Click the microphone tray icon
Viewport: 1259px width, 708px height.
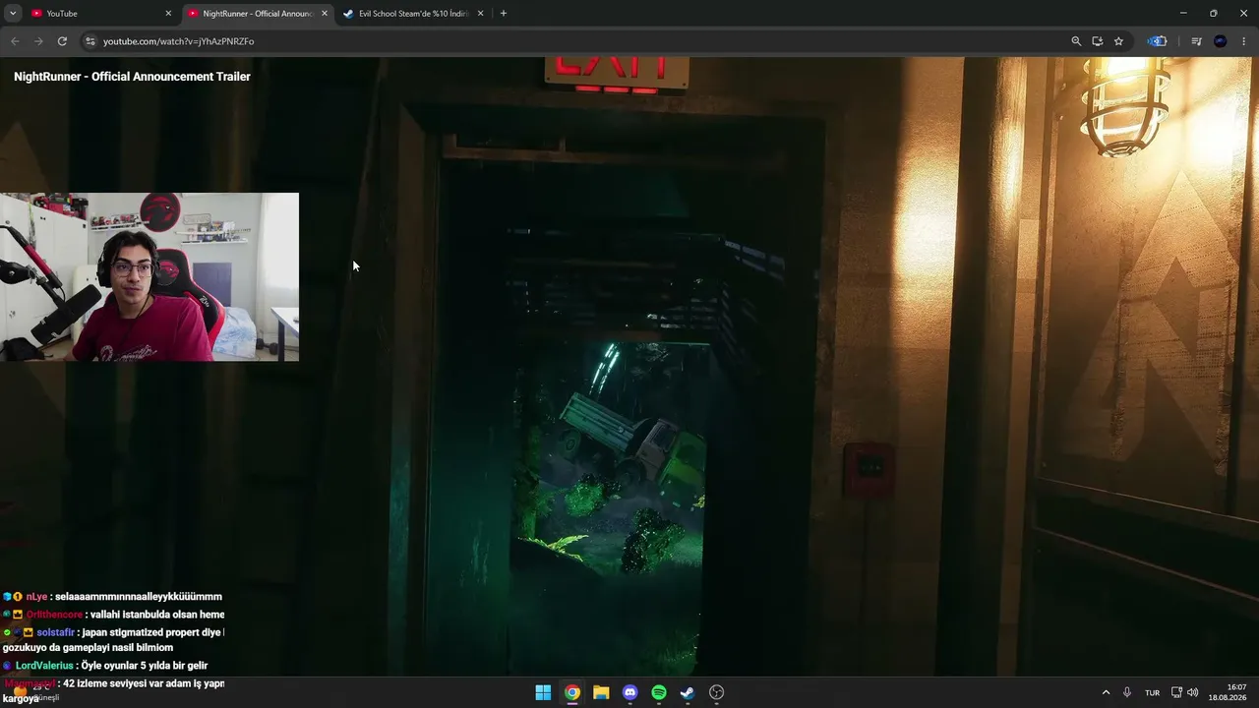point(1127,692)
